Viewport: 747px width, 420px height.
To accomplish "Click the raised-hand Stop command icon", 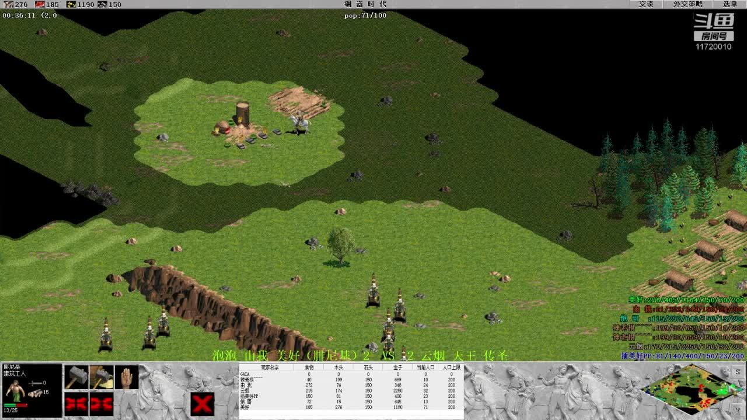I will [127, 377].
